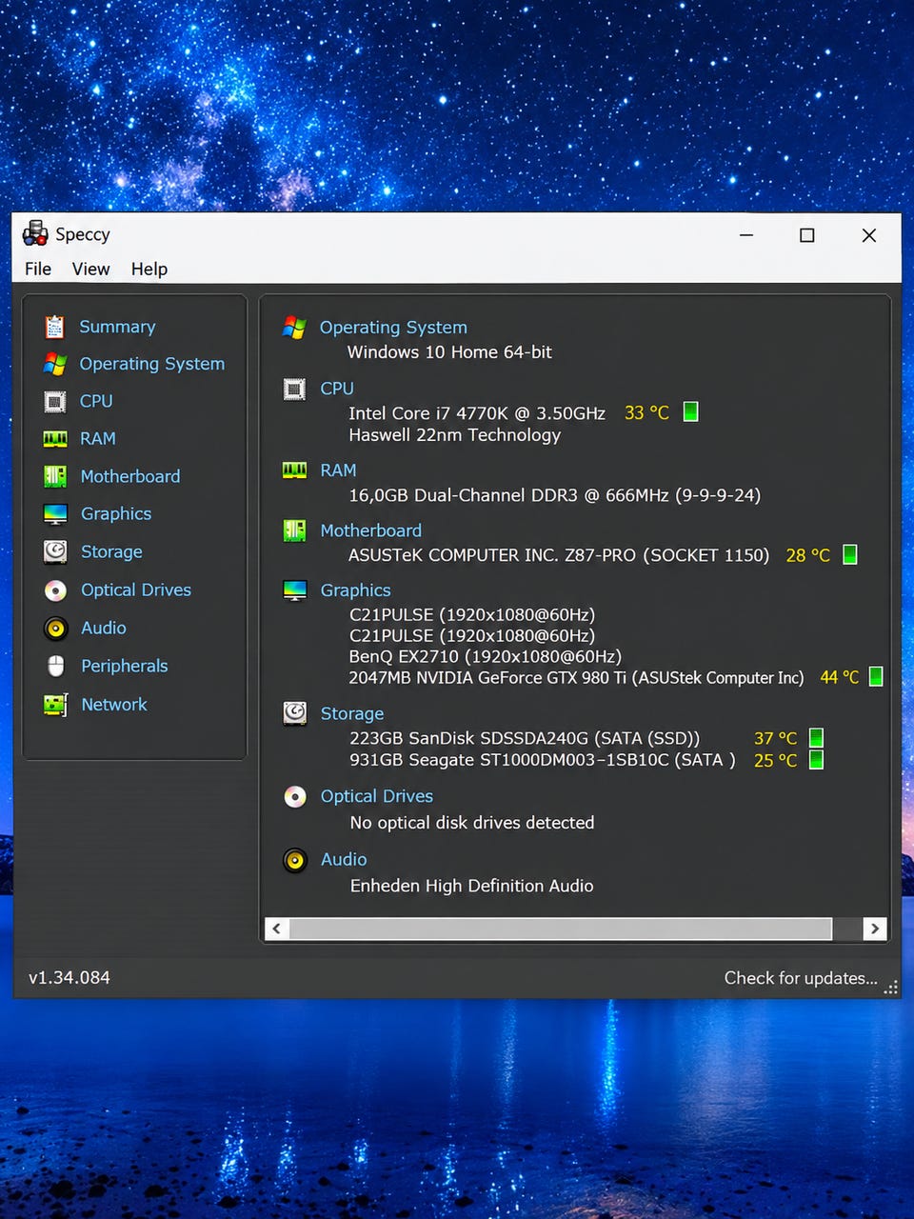Open the View menu
914x1219 pixels.
[90, 269]
